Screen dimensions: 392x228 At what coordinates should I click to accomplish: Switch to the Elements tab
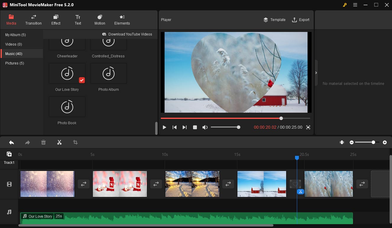click(x=122, y=20)
